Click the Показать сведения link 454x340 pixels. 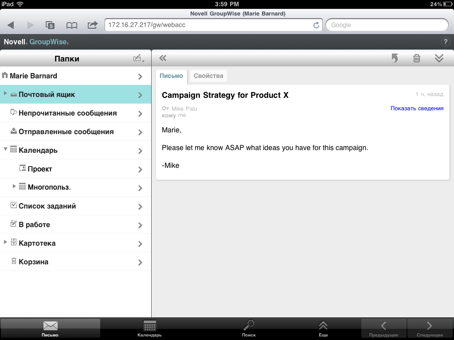click(417, 108)
